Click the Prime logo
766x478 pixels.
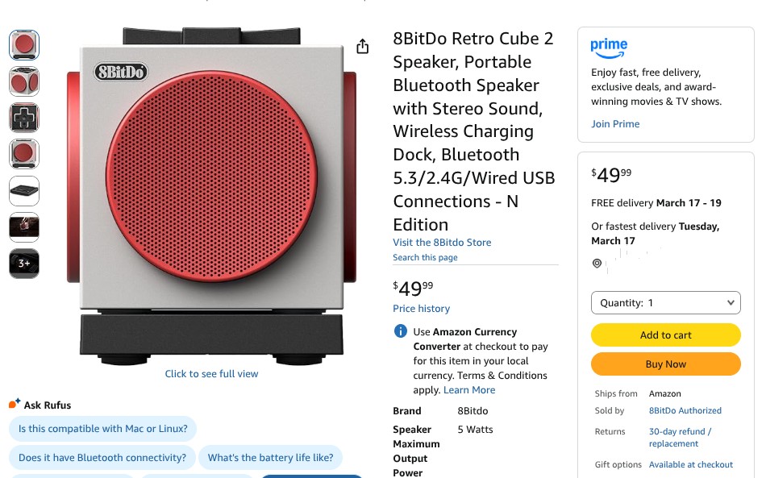coord(609,48)
